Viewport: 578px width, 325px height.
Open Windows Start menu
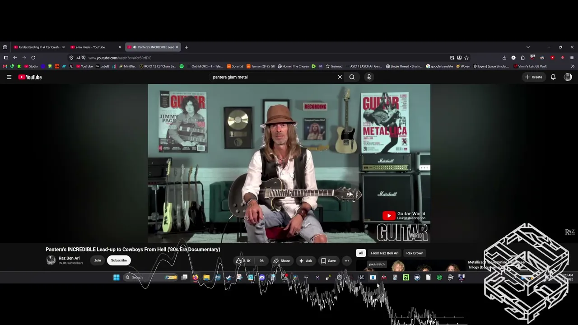tap(117, 278)
